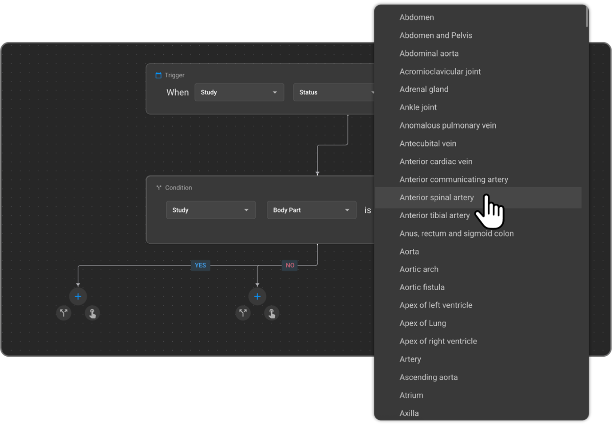
Task: Pick Ankle joint from the body part list
Action: coord(418,107)
